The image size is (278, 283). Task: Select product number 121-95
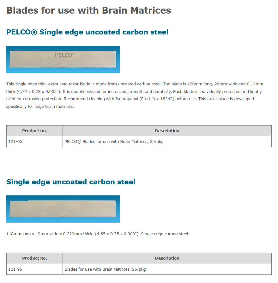tap(15, 269)
